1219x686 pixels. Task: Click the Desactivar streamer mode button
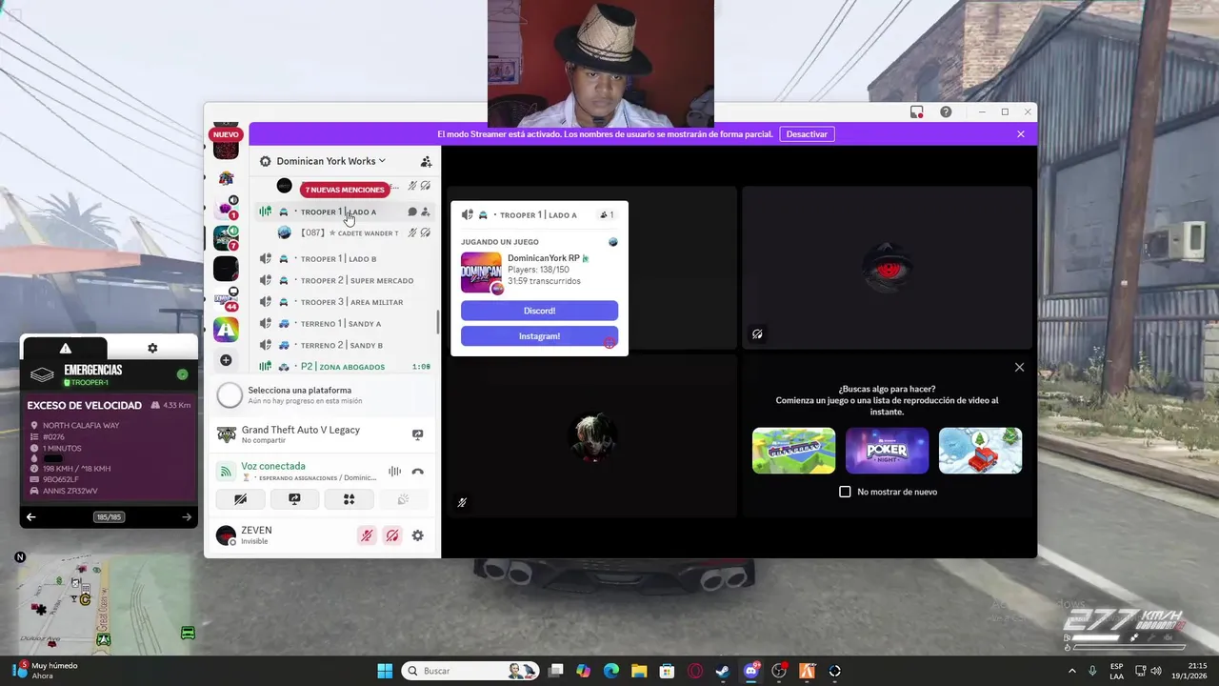[x=807, y=134]
